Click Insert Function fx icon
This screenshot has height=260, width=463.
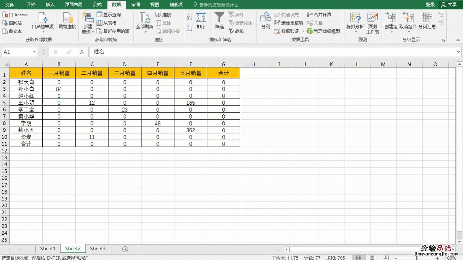(x=82, y=52)
